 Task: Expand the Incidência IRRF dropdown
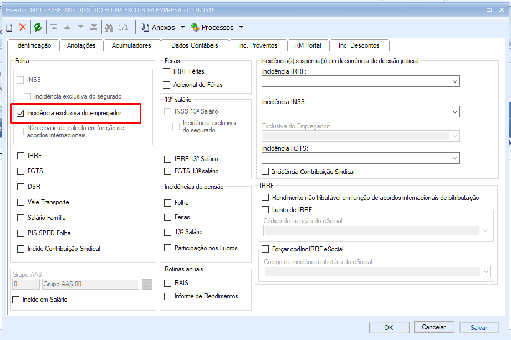tap(454, 81)
